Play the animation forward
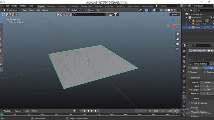The image size is (214, 120). pos(91,111)
